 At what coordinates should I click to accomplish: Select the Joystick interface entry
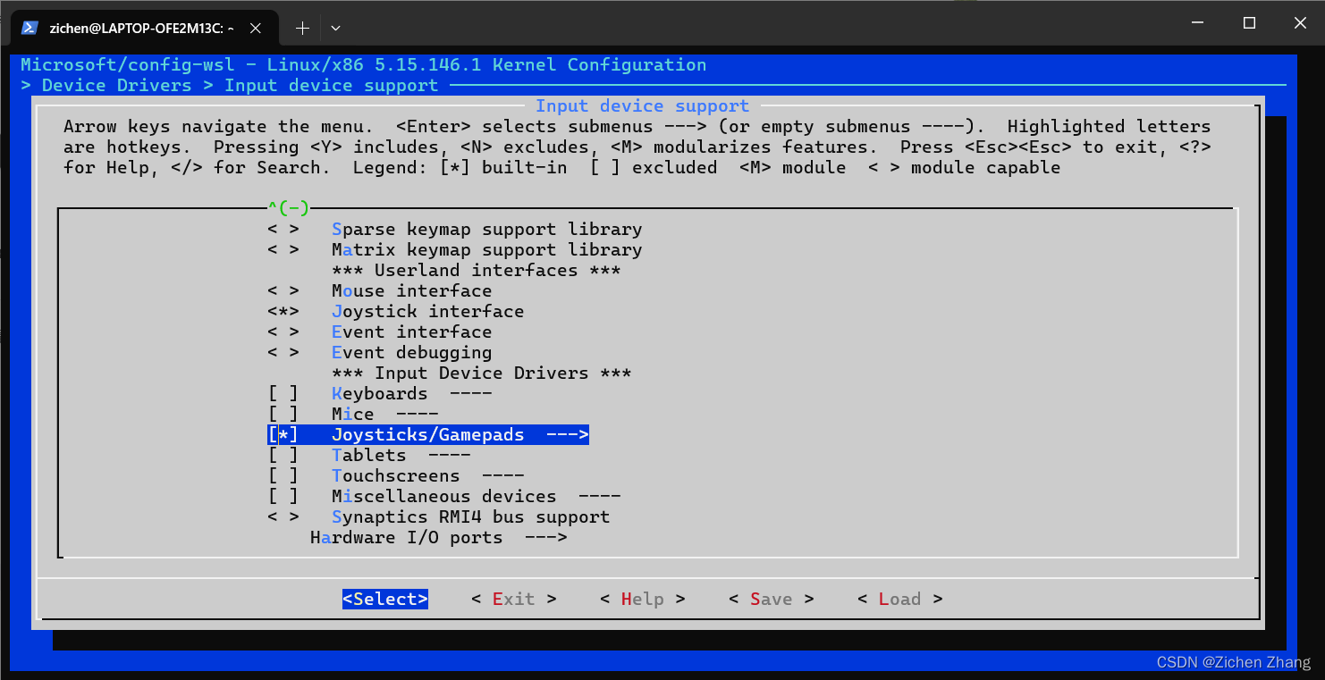tap(427, 312)
